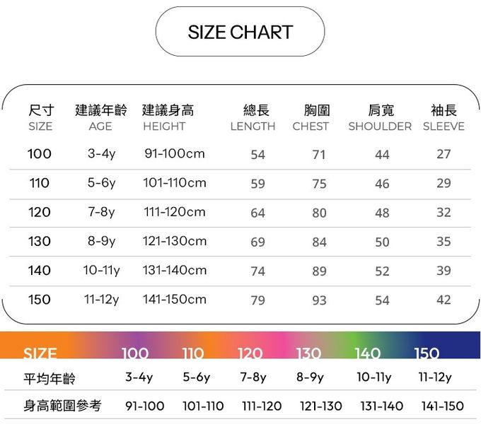The image size is (481, 429).
Task: Click the SIZE CHART title button
Action: (x=240, y=32)
